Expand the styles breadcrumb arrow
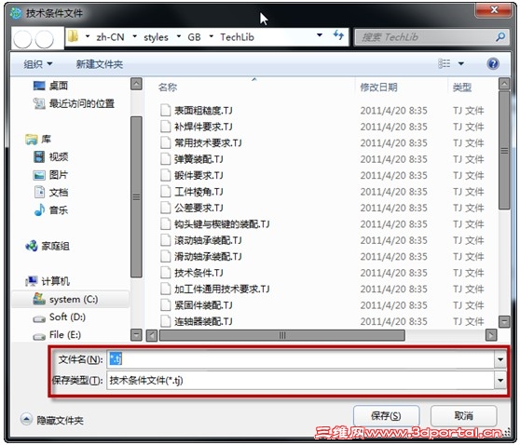Image resolution: width=520 pixels, height=445 pixels. coord(134,36)
